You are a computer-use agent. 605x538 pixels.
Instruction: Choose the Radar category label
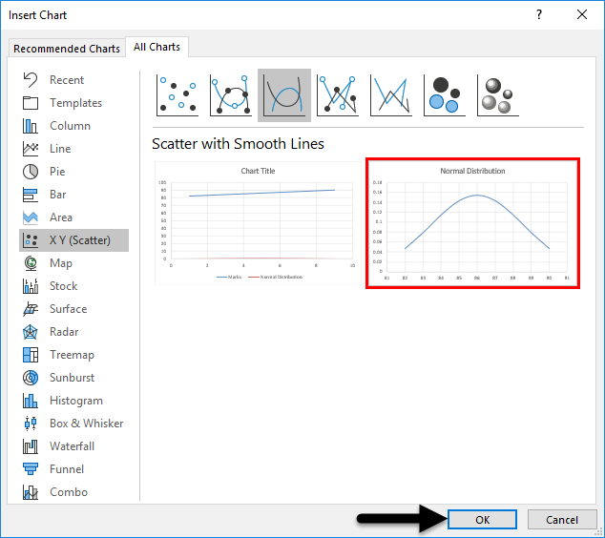point(64,332)
